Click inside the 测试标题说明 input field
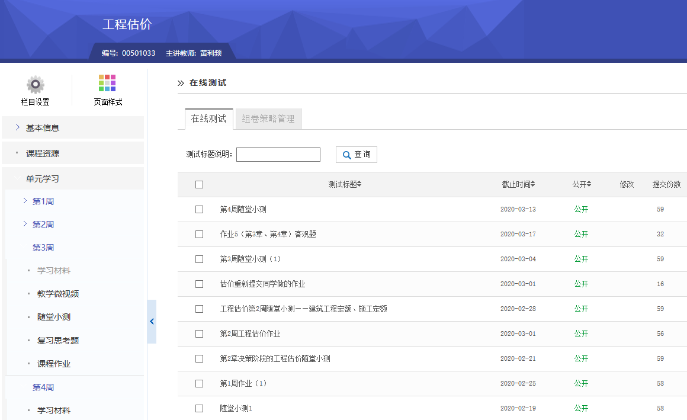Viewport: 687px width, 420px height. pyautogui.click(x=278, y=155)
